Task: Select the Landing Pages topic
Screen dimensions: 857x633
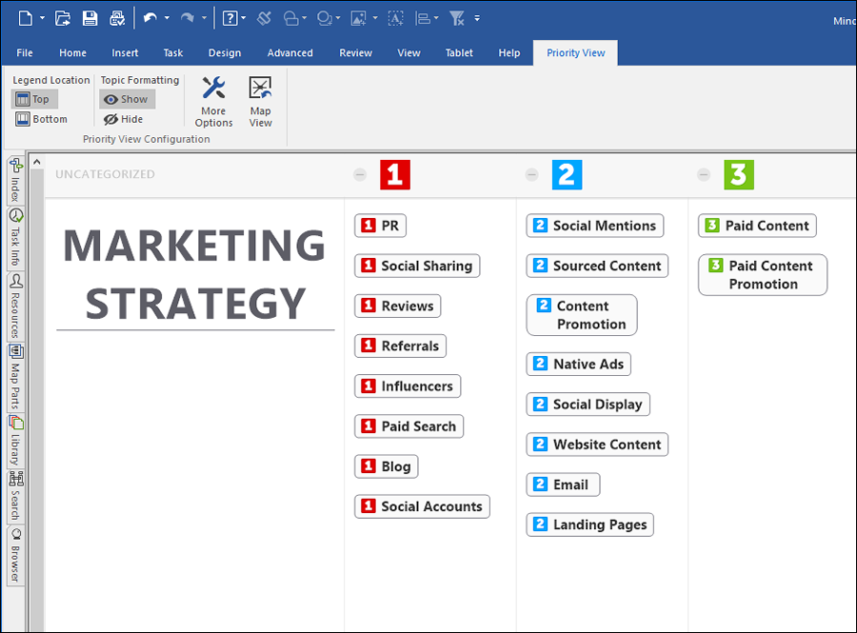Action: tap(589, 524)
